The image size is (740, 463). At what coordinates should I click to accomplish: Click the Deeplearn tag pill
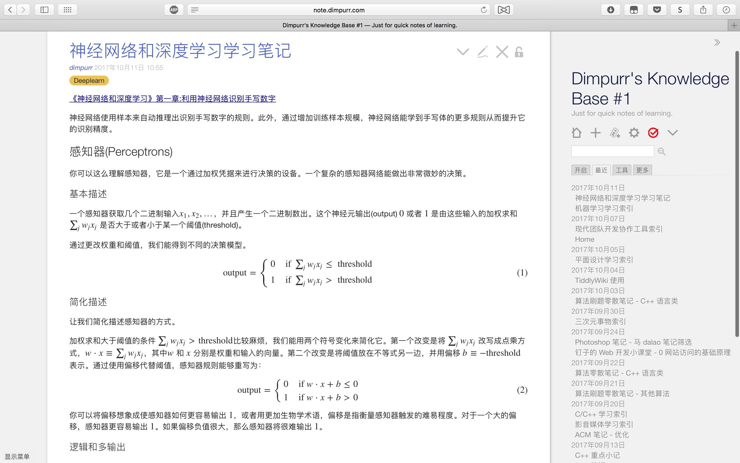[89, 81]
